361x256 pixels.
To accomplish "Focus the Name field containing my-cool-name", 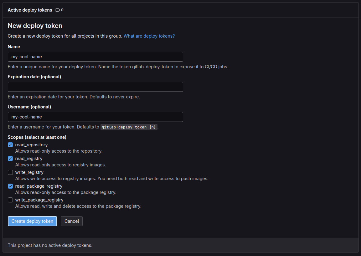I will [95, 57].
